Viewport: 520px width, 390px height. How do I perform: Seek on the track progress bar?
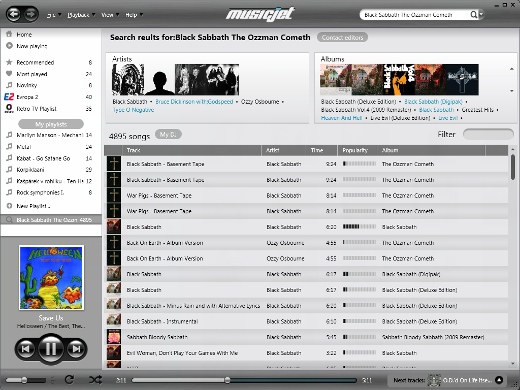click(244, 380)
